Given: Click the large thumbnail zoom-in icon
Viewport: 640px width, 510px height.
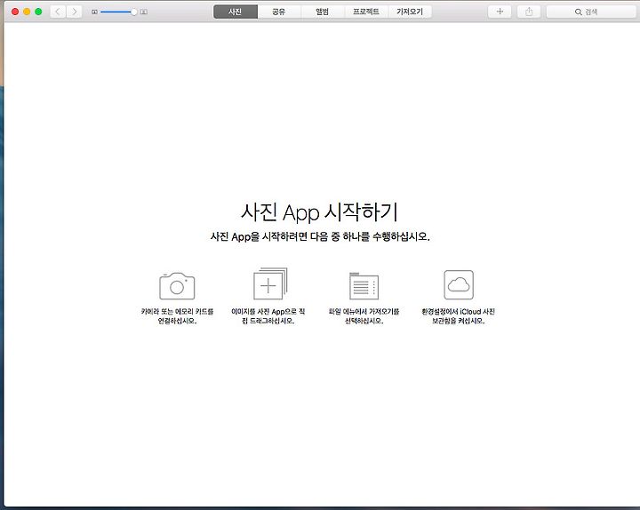Looking at the screenshot, I should coord(144,12).
